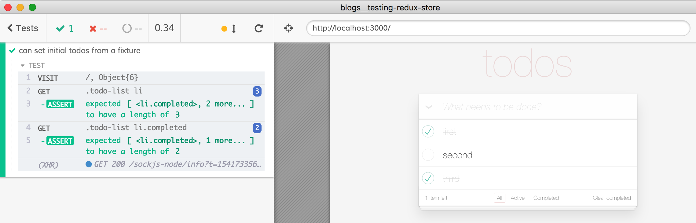Click the 'todos' heading
Viewport: 696px width, 223px height.
point(527,63)
